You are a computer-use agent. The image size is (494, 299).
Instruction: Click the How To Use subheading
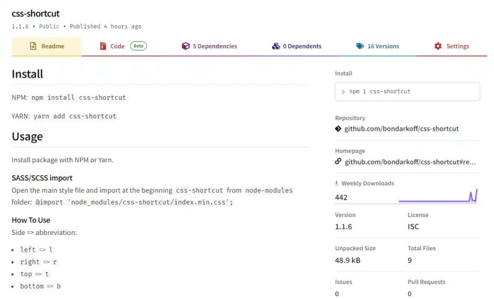pos(31,220)
